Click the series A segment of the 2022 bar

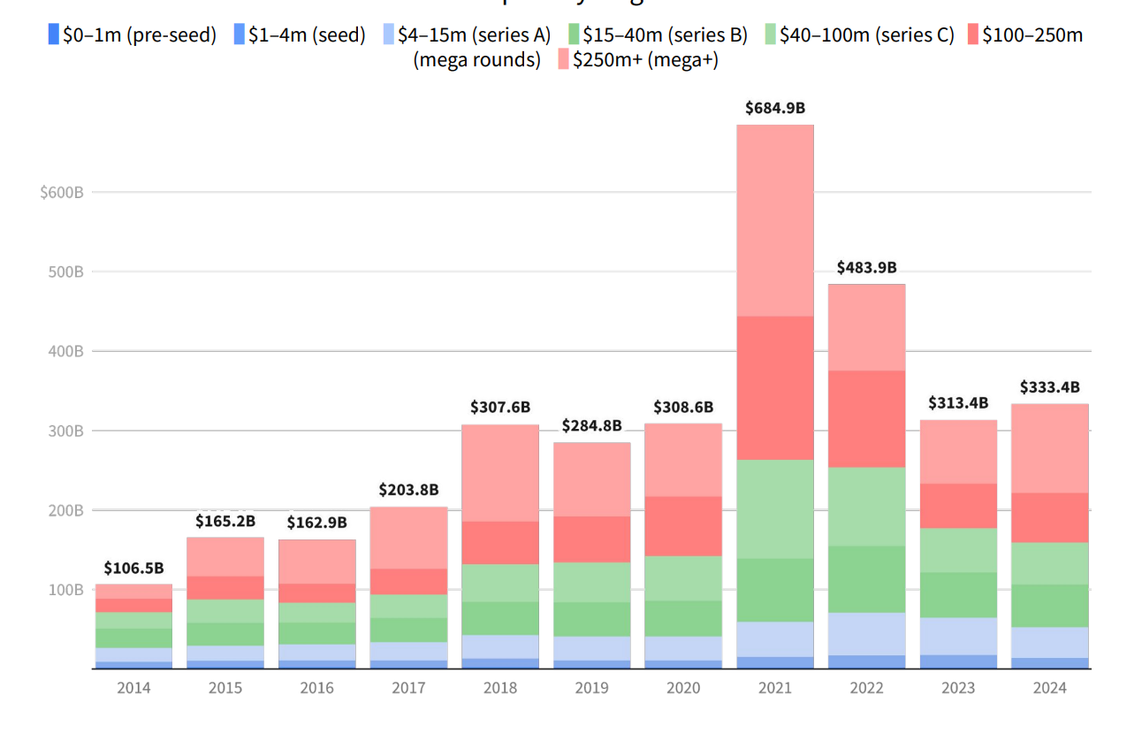pyautogui.click(x=866, y=634)
